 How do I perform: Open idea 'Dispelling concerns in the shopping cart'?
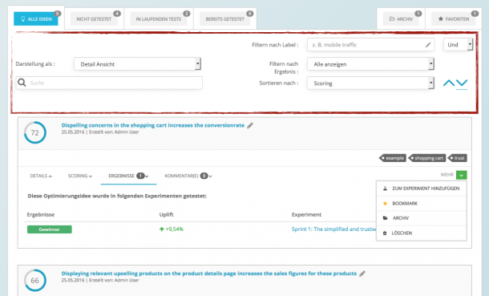[x=153, y=125]
